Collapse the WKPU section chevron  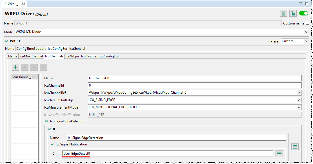point(6,41)
